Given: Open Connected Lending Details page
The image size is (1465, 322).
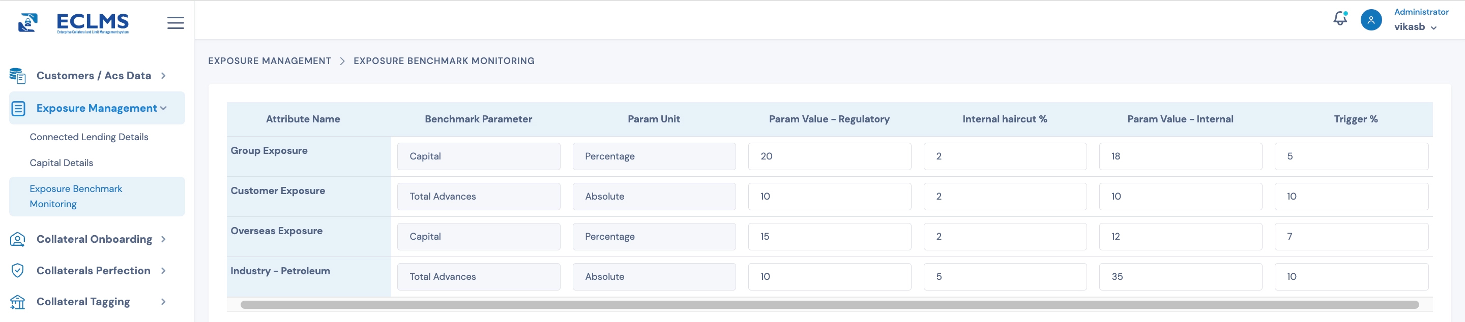Looking at the screenshot, I should tap(89, 137).
